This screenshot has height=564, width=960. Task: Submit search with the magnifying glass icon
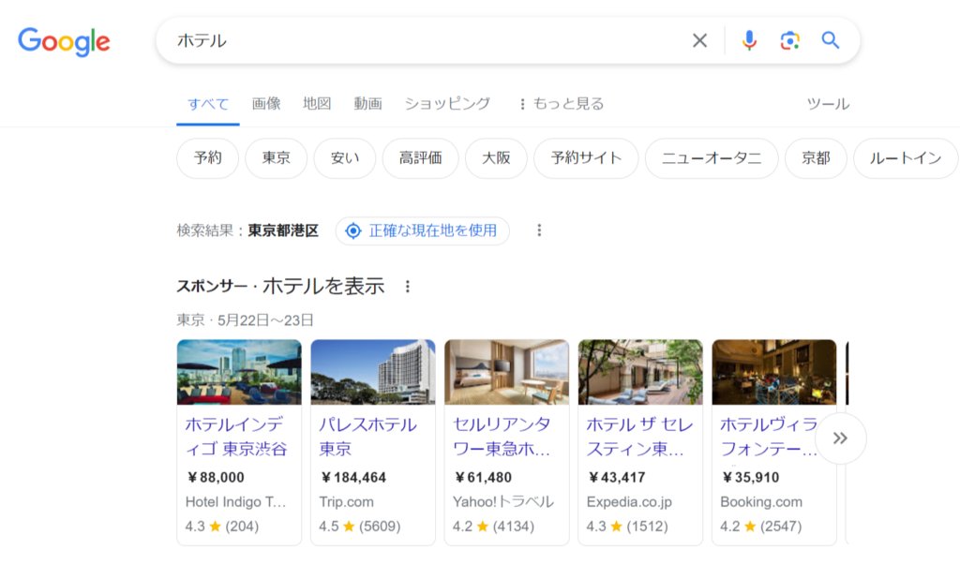point(831,40)
